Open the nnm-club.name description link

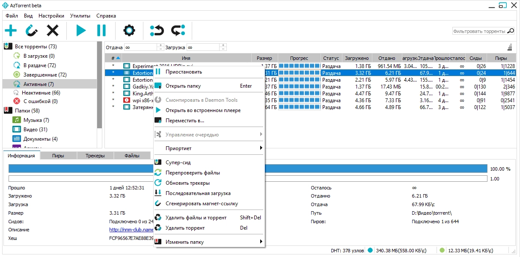pyautogui.click(x=131, y=230)
